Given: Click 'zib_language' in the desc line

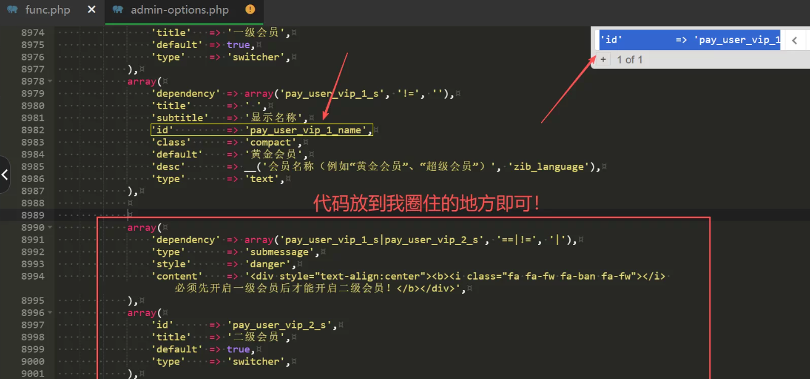Looking at the screenshot, I should pos(549,167).
